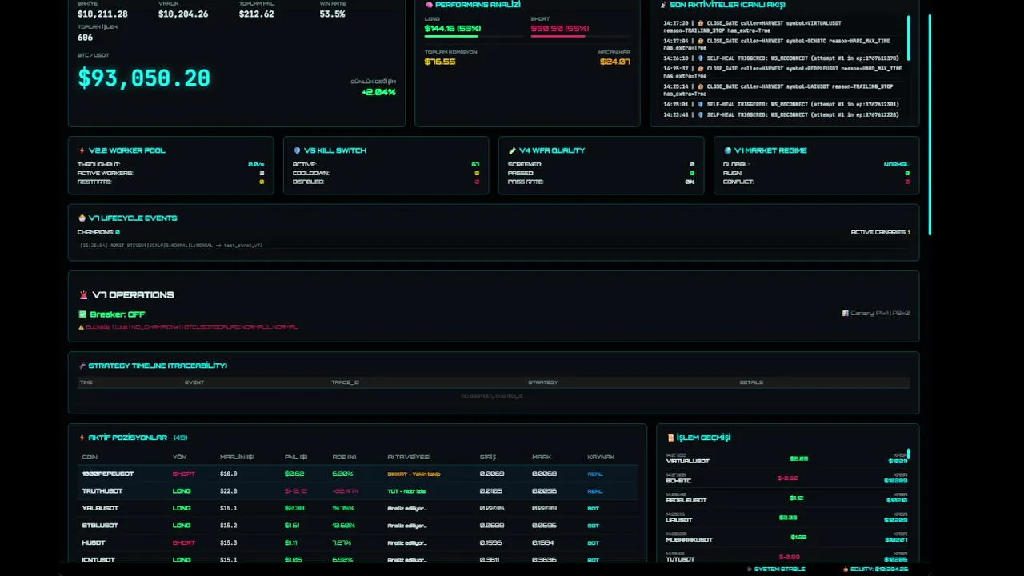Viewport: 1024px width, 576px height.
Task: Click the BOT source label in YALAUSDT row
Action: (x=593, y=508)
